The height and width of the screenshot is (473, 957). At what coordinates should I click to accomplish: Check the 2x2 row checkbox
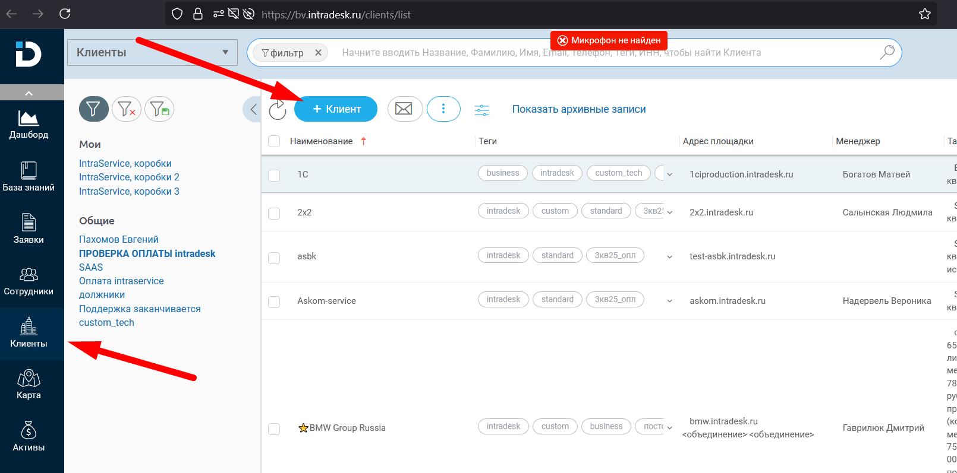[274, 213]
